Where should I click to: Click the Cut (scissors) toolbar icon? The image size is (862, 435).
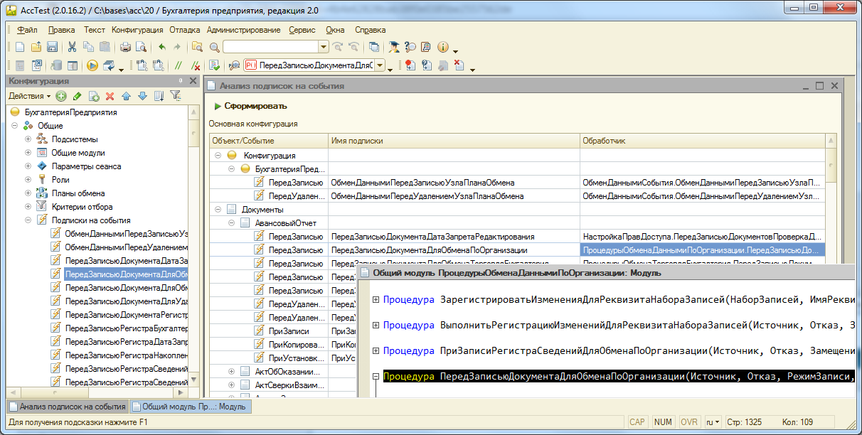tap(72, 48)
